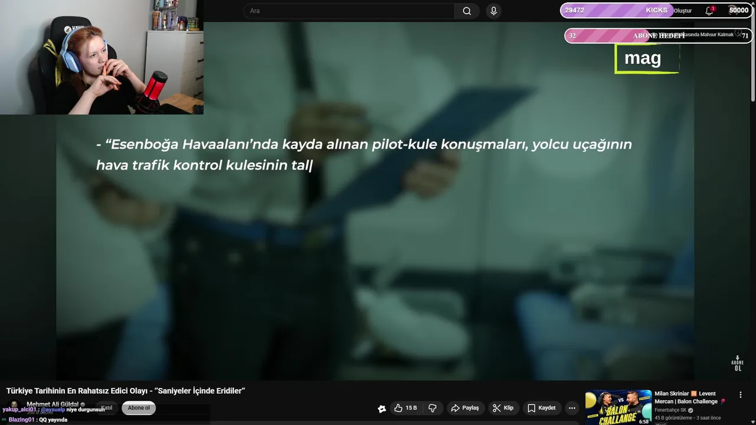This screenshot has height=425, width=756.
Task: Visit the Fenerbahçe SK channel
Action: coord(671,410)
